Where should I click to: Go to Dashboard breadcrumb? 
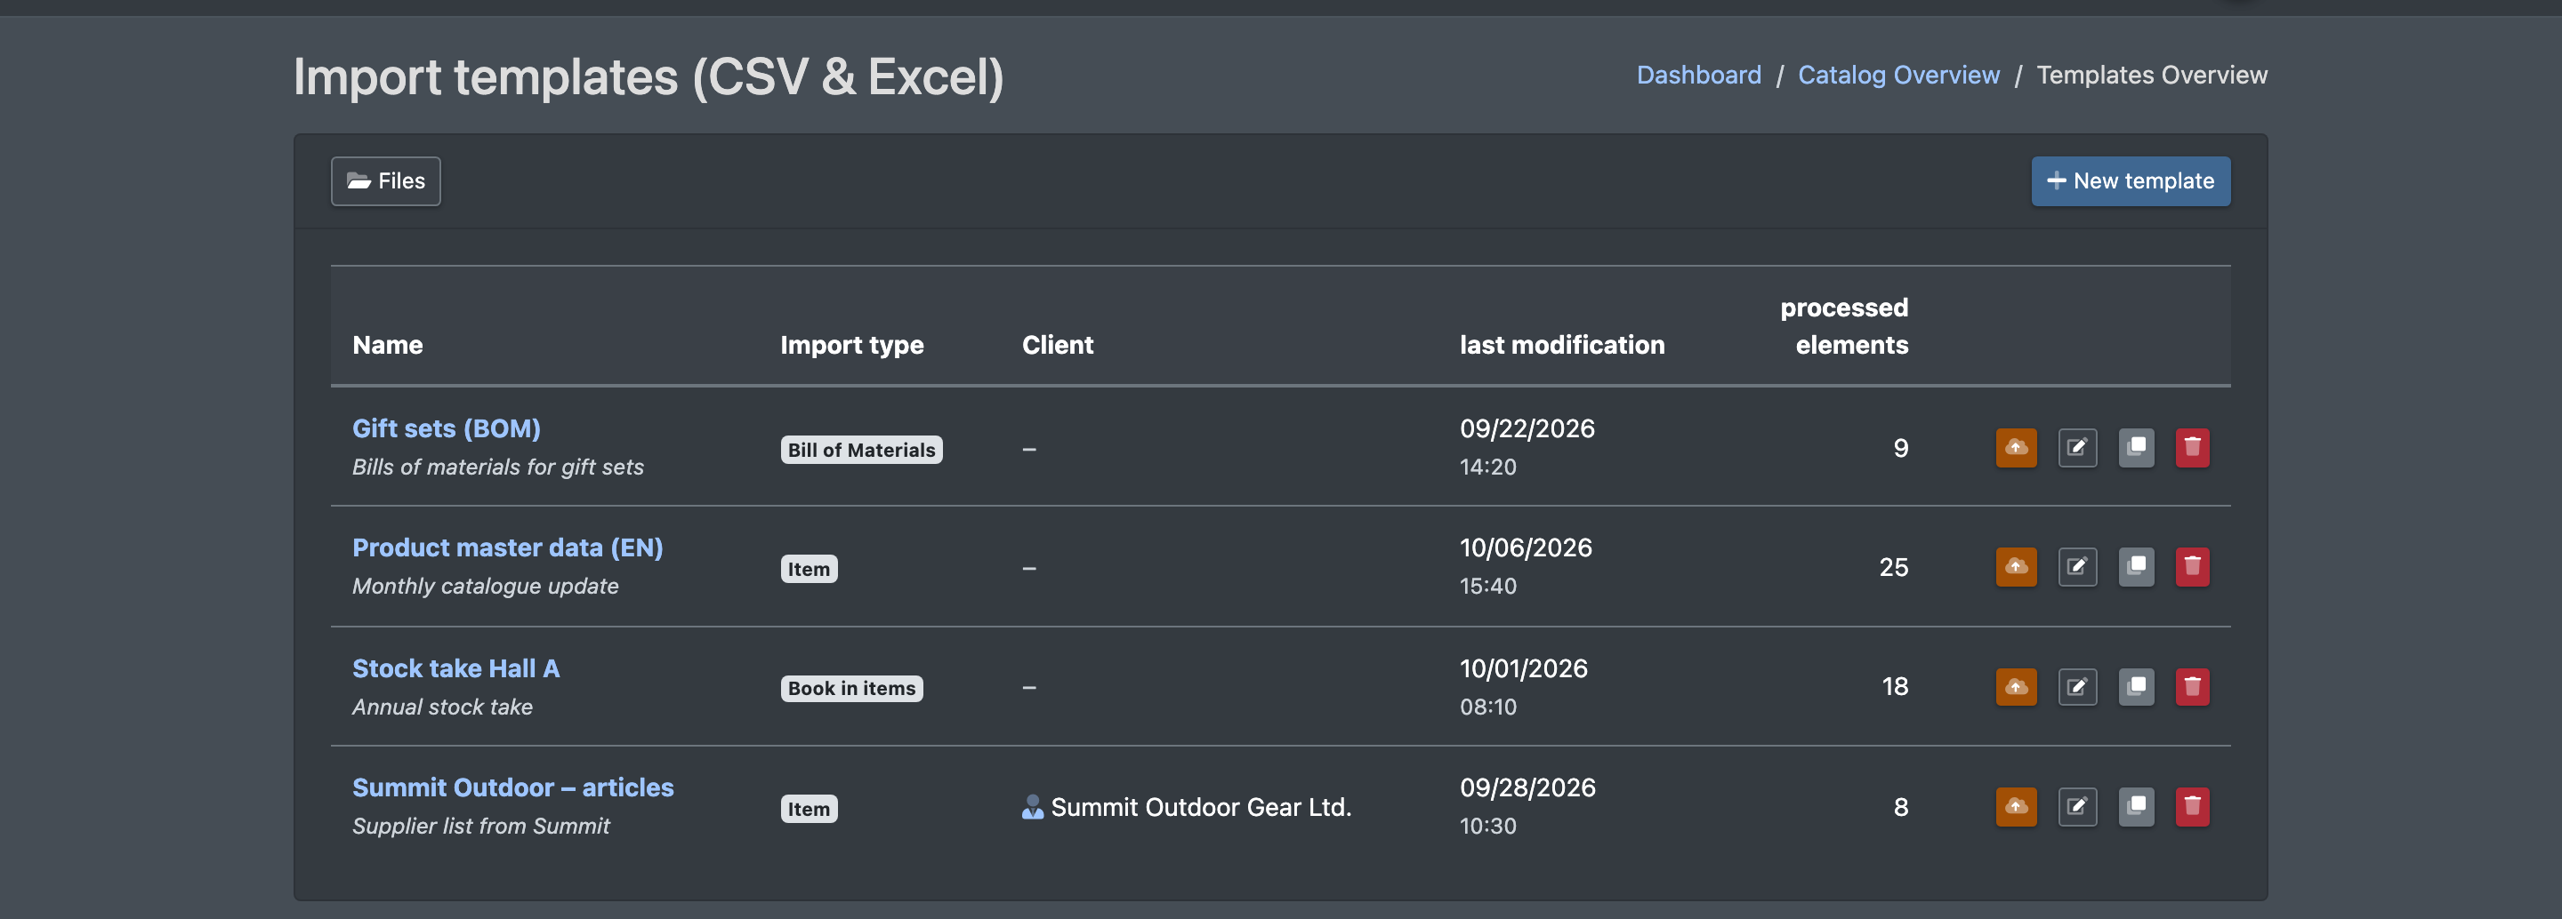[1699, 76]
